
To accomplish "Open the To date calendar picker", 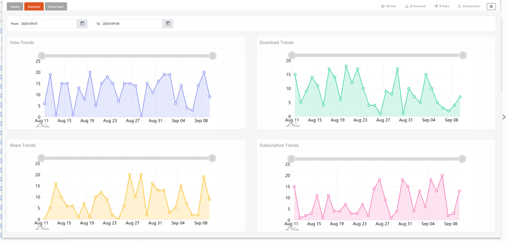I will point(168,24).
